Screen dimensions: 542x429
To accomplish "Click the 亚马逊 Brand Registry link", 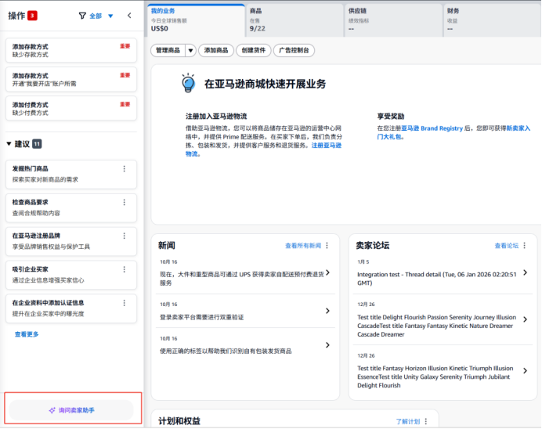I will 432,128.
